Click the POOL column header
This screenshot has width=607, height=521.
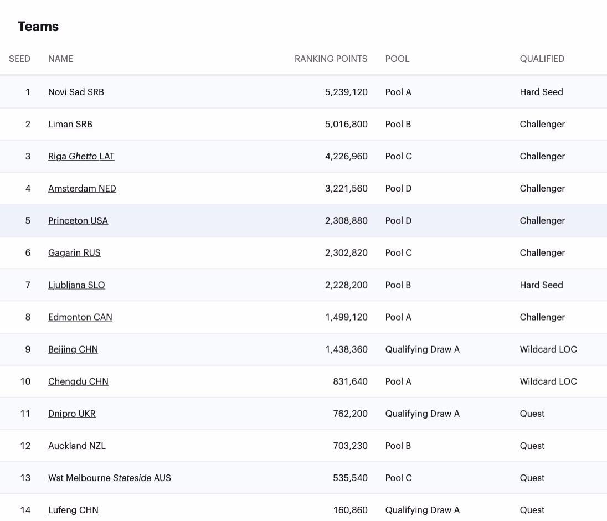click(x=397, y=59)
